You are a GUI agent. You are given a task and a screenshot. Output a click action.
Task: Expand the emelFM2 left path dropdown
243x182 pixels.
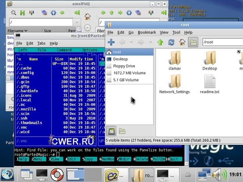(x=77, y=22)
